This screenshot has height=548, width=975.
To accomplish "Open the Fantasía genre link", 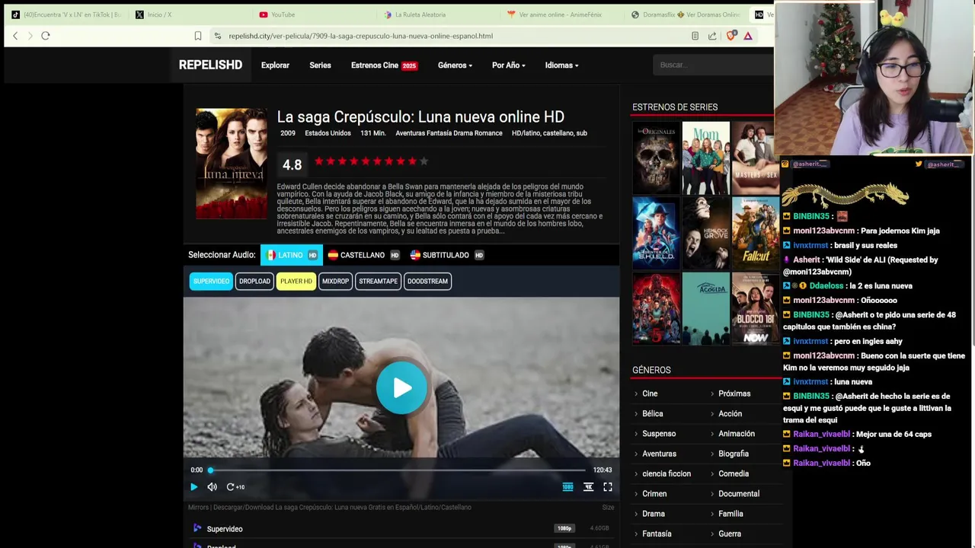I will click(657, 534).
